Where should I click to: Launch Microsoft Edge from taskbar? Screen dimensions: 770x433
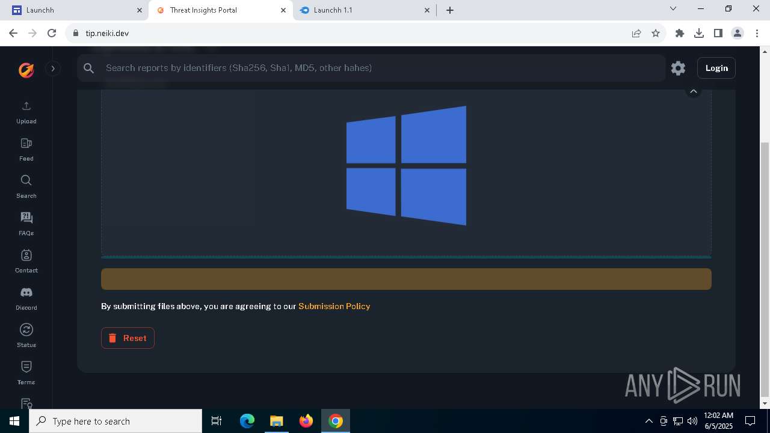(x=247, y=421)
